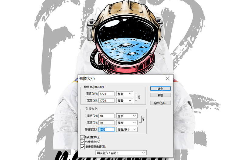Toggle the 约束比例(C) checkbox
The height and width of the screenshot is (160, 243).
pos(82,142)
